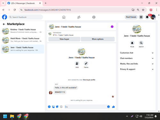Open File Explorer from the taskbar

pos(12,116)
